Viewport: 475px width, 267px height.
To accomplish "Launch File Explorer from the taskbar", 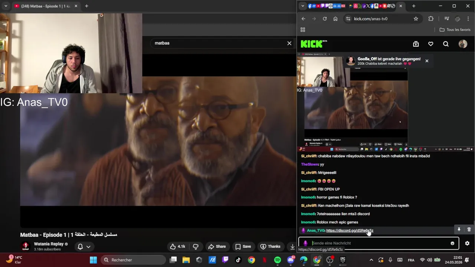I will (186, 260).
